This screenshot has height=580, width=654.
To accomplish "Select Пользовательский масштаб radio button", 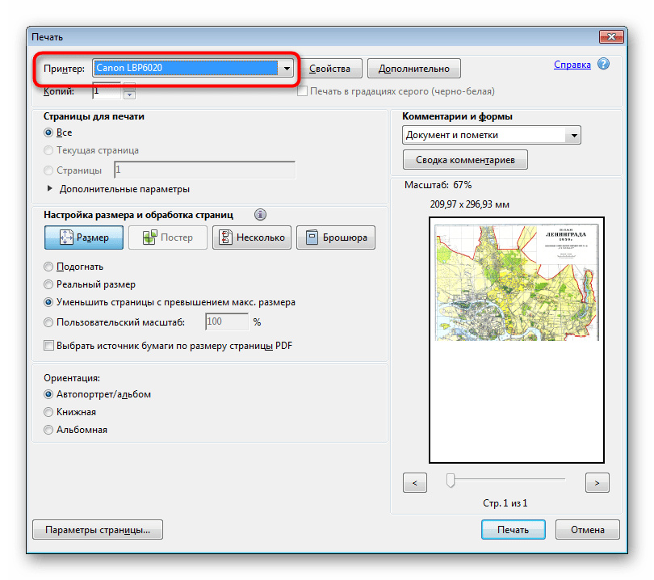I will click(x=48, y=322).
